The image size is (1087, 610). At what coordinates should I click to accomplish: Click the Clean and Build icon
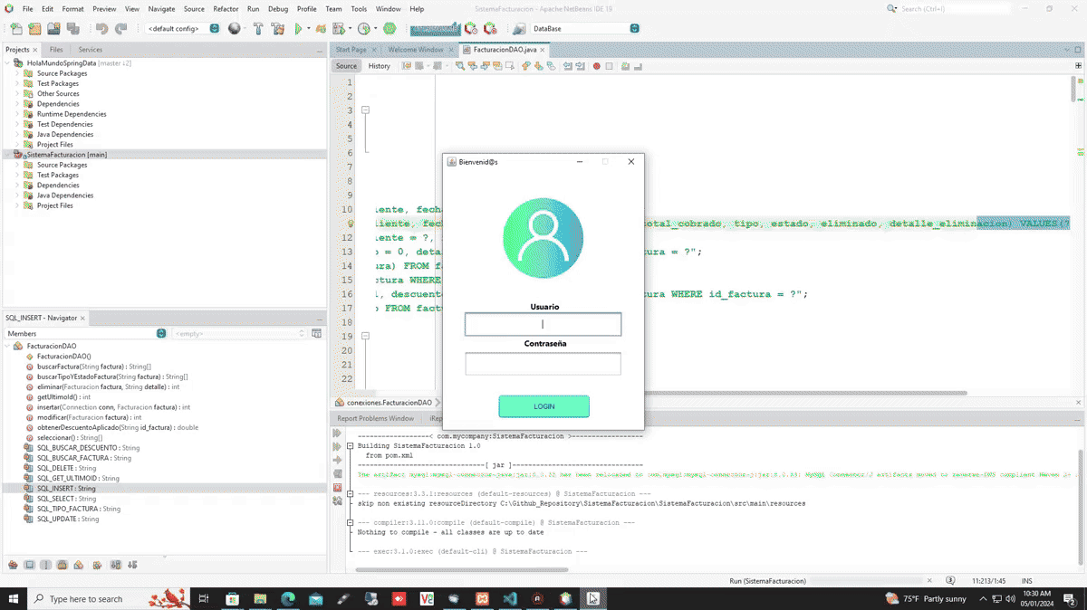point(278,29)
